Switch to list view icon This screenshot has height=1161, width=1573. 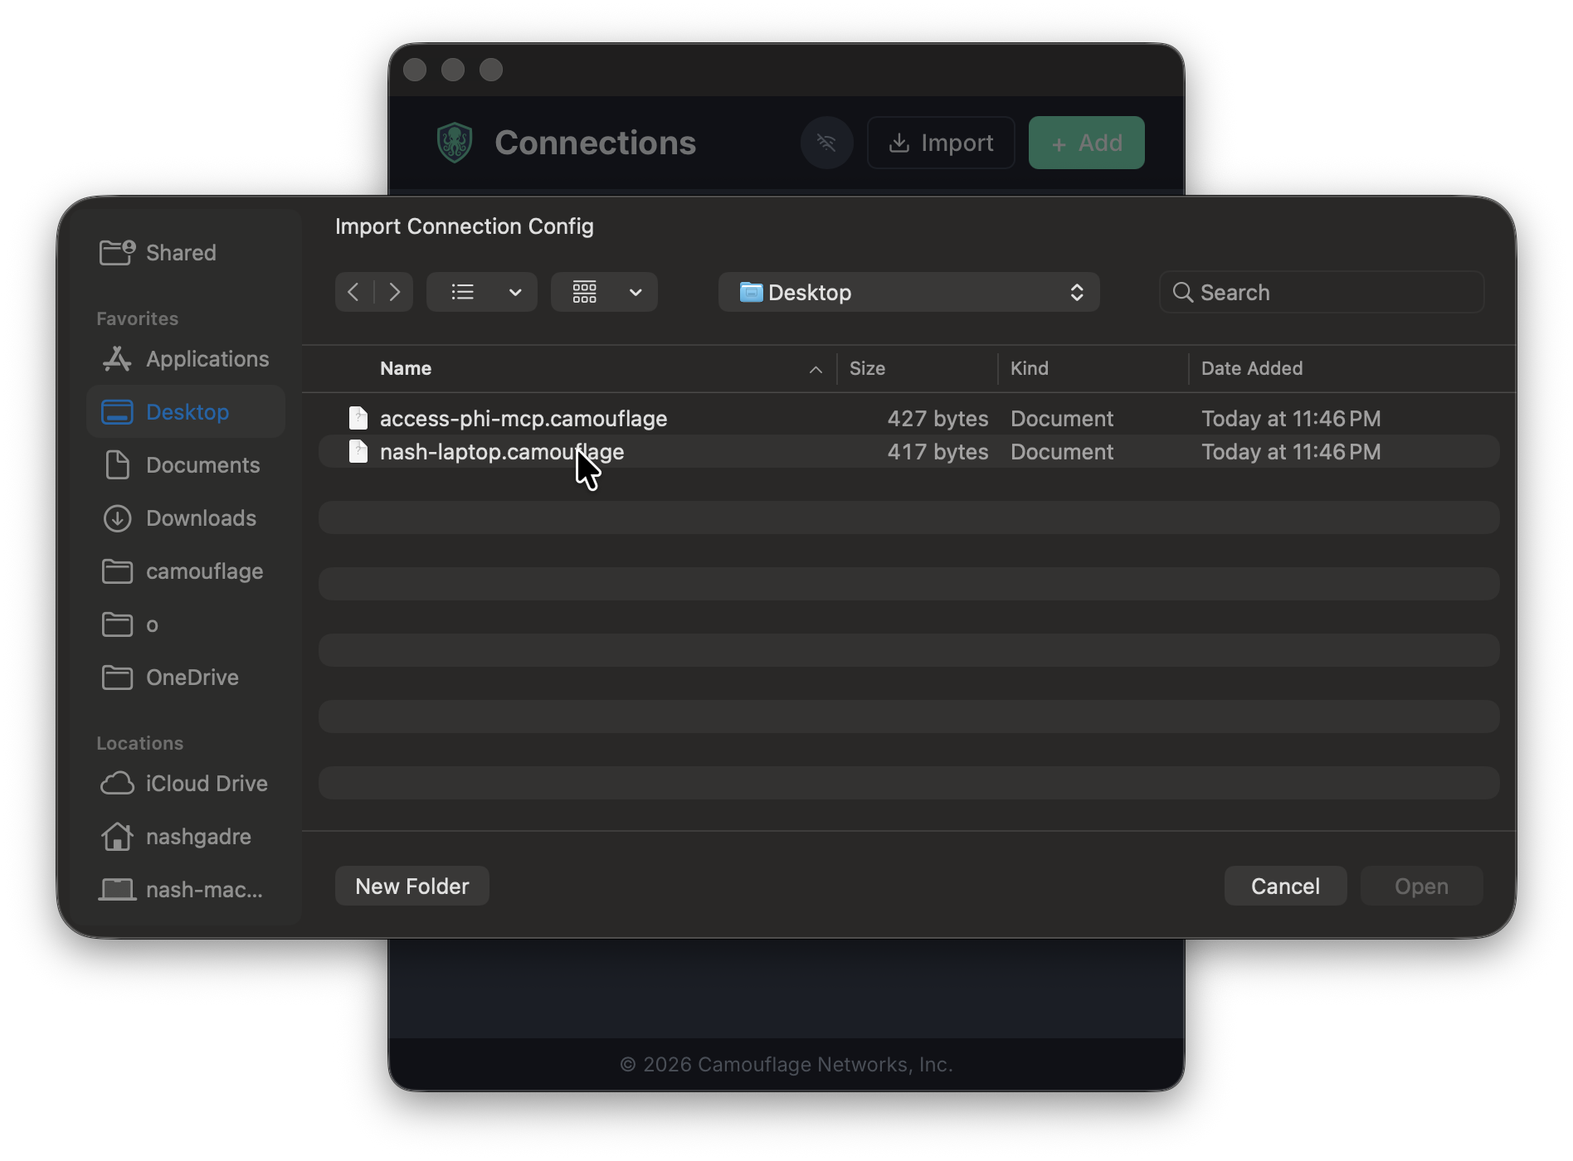463,292
